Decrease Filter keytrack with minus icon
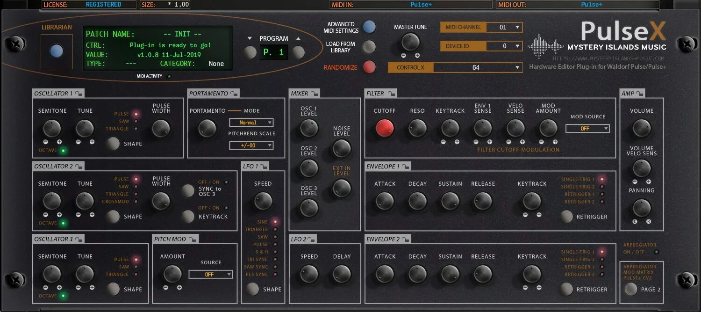This screenshot has width=701, height=312. click(443, 142)
